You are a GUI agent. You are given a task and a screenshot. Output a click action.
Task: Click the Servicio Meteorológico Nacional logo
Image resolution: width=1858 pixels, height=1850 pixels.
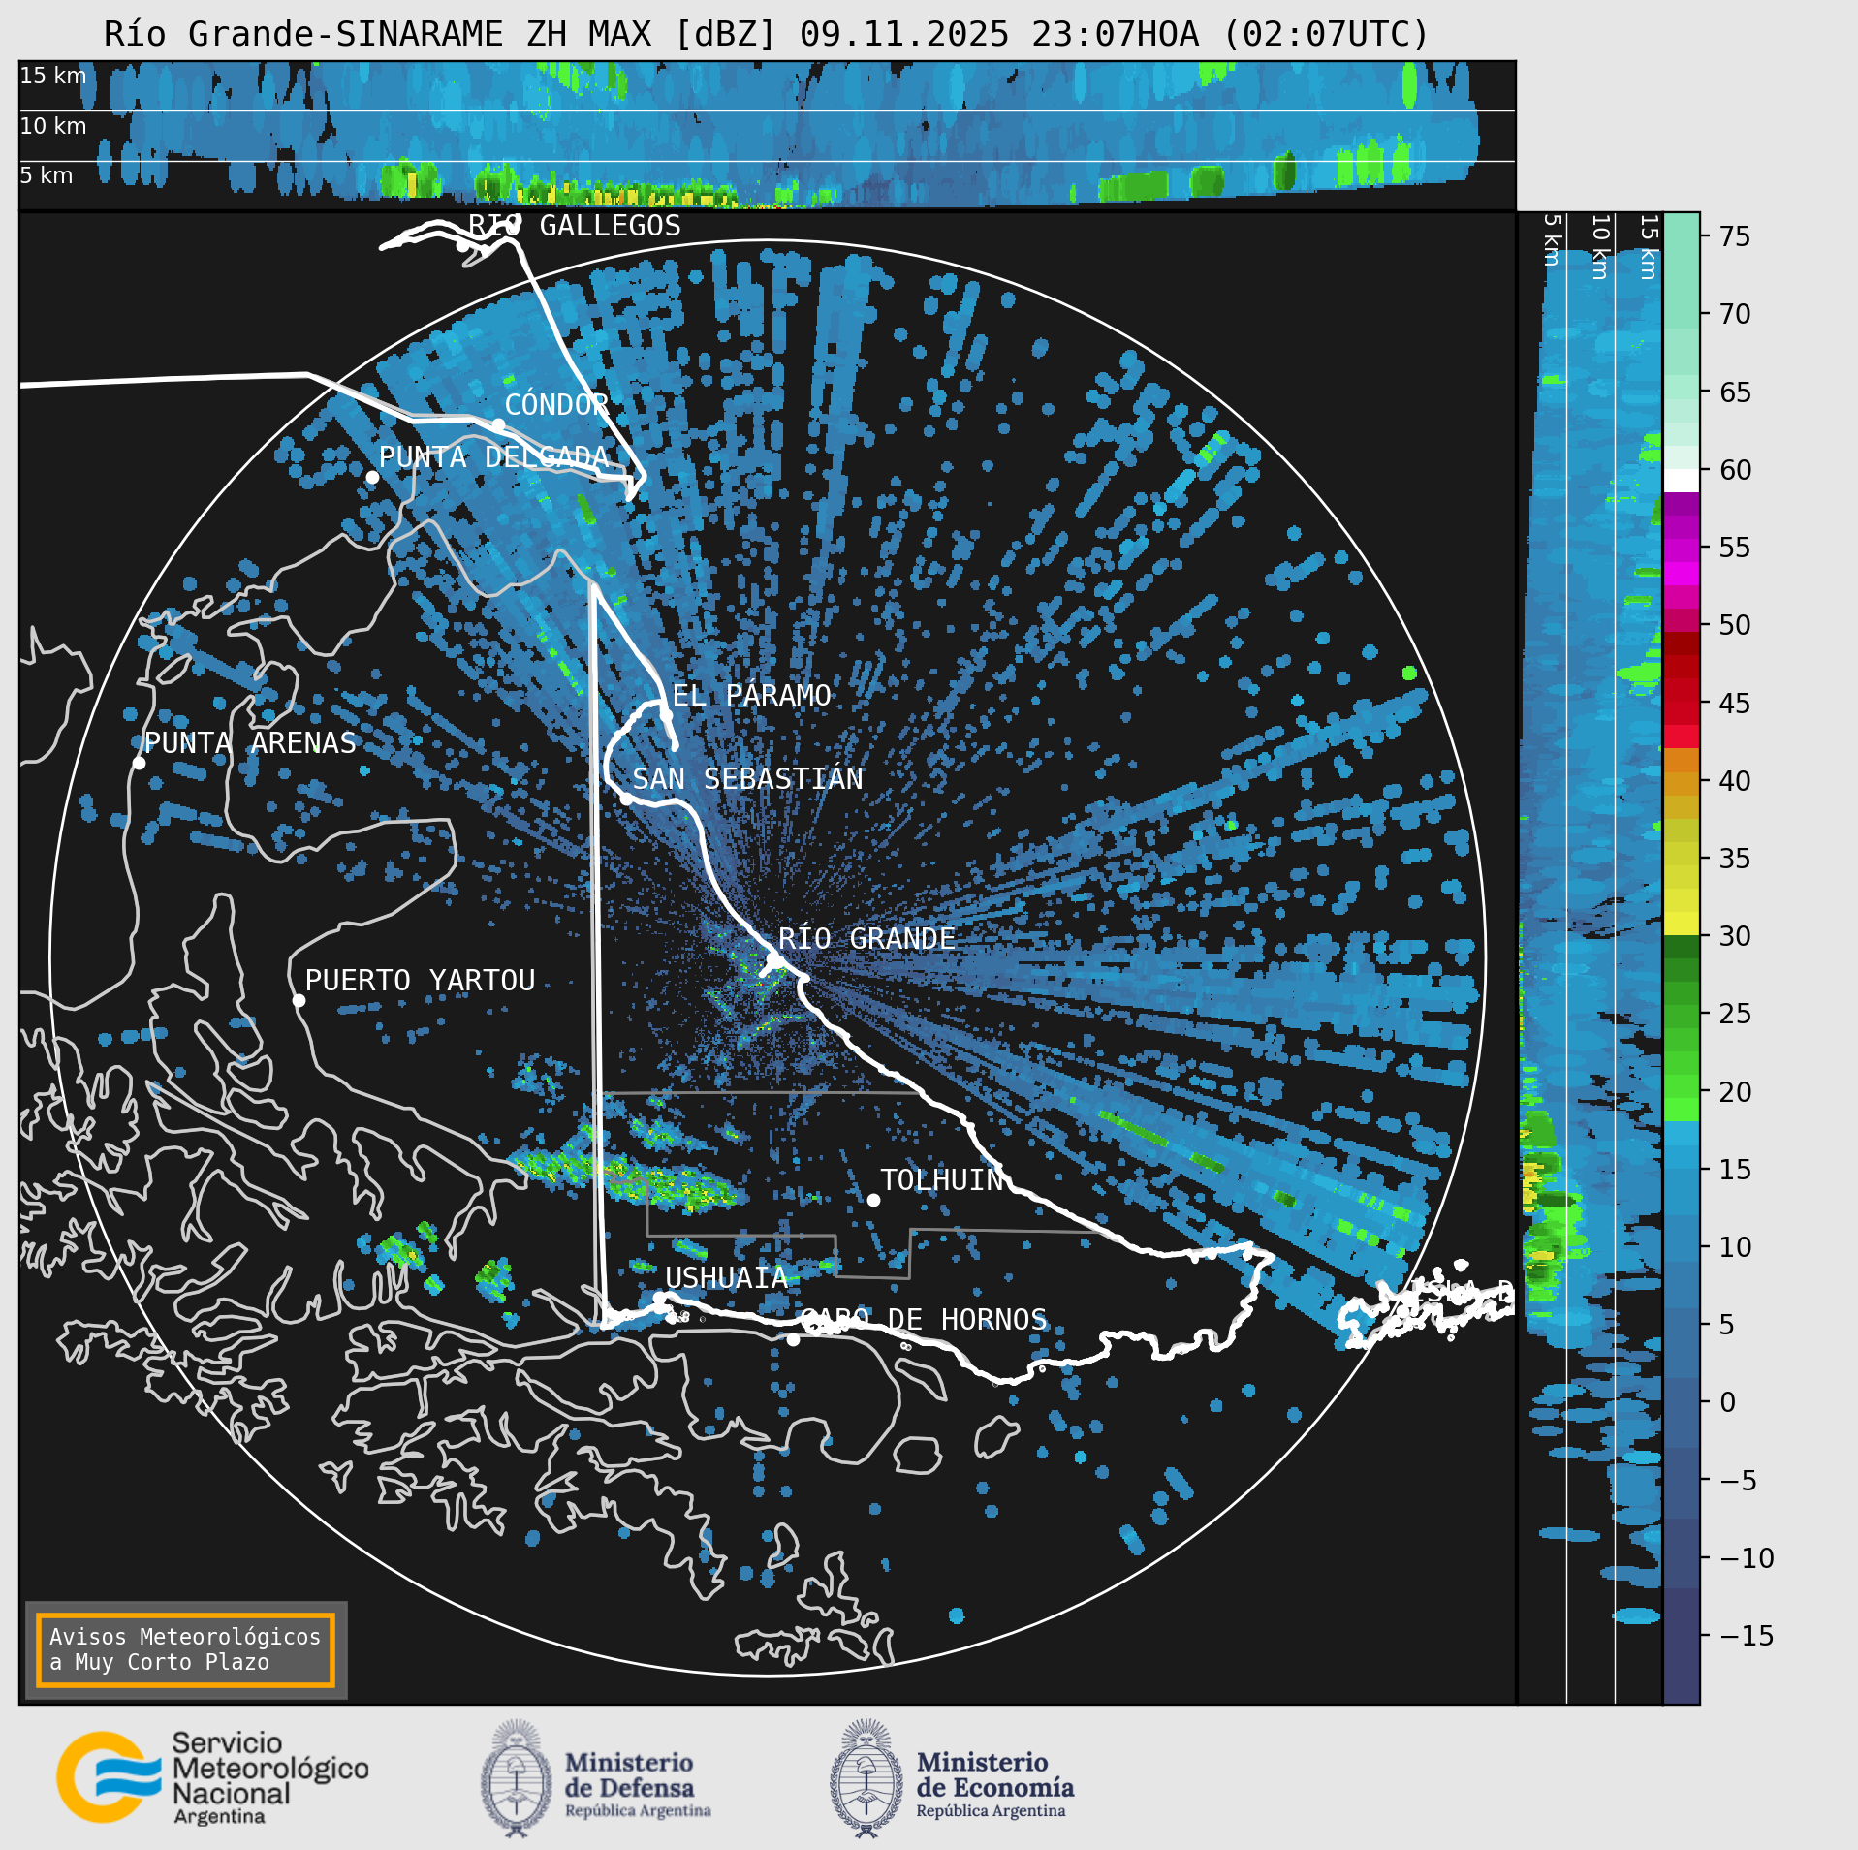coord(212,1778)
